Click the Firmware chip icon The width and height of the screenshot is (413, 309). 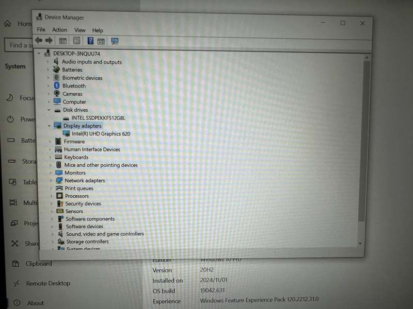tap(58, 141)
